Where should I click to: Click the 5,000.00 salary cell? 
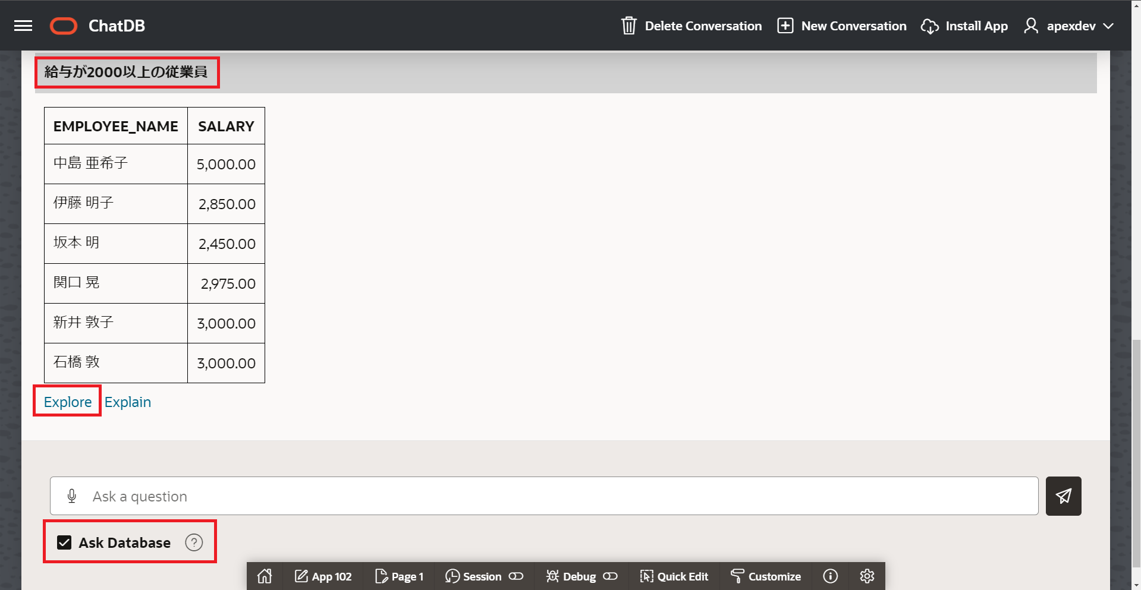[226, 164]
